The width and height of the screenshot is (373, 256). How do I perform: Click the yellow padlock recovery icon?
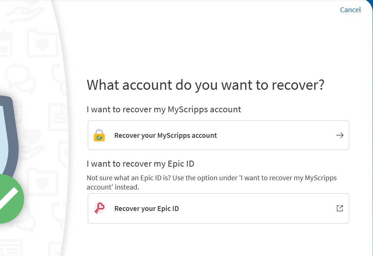tap(99, 135)
